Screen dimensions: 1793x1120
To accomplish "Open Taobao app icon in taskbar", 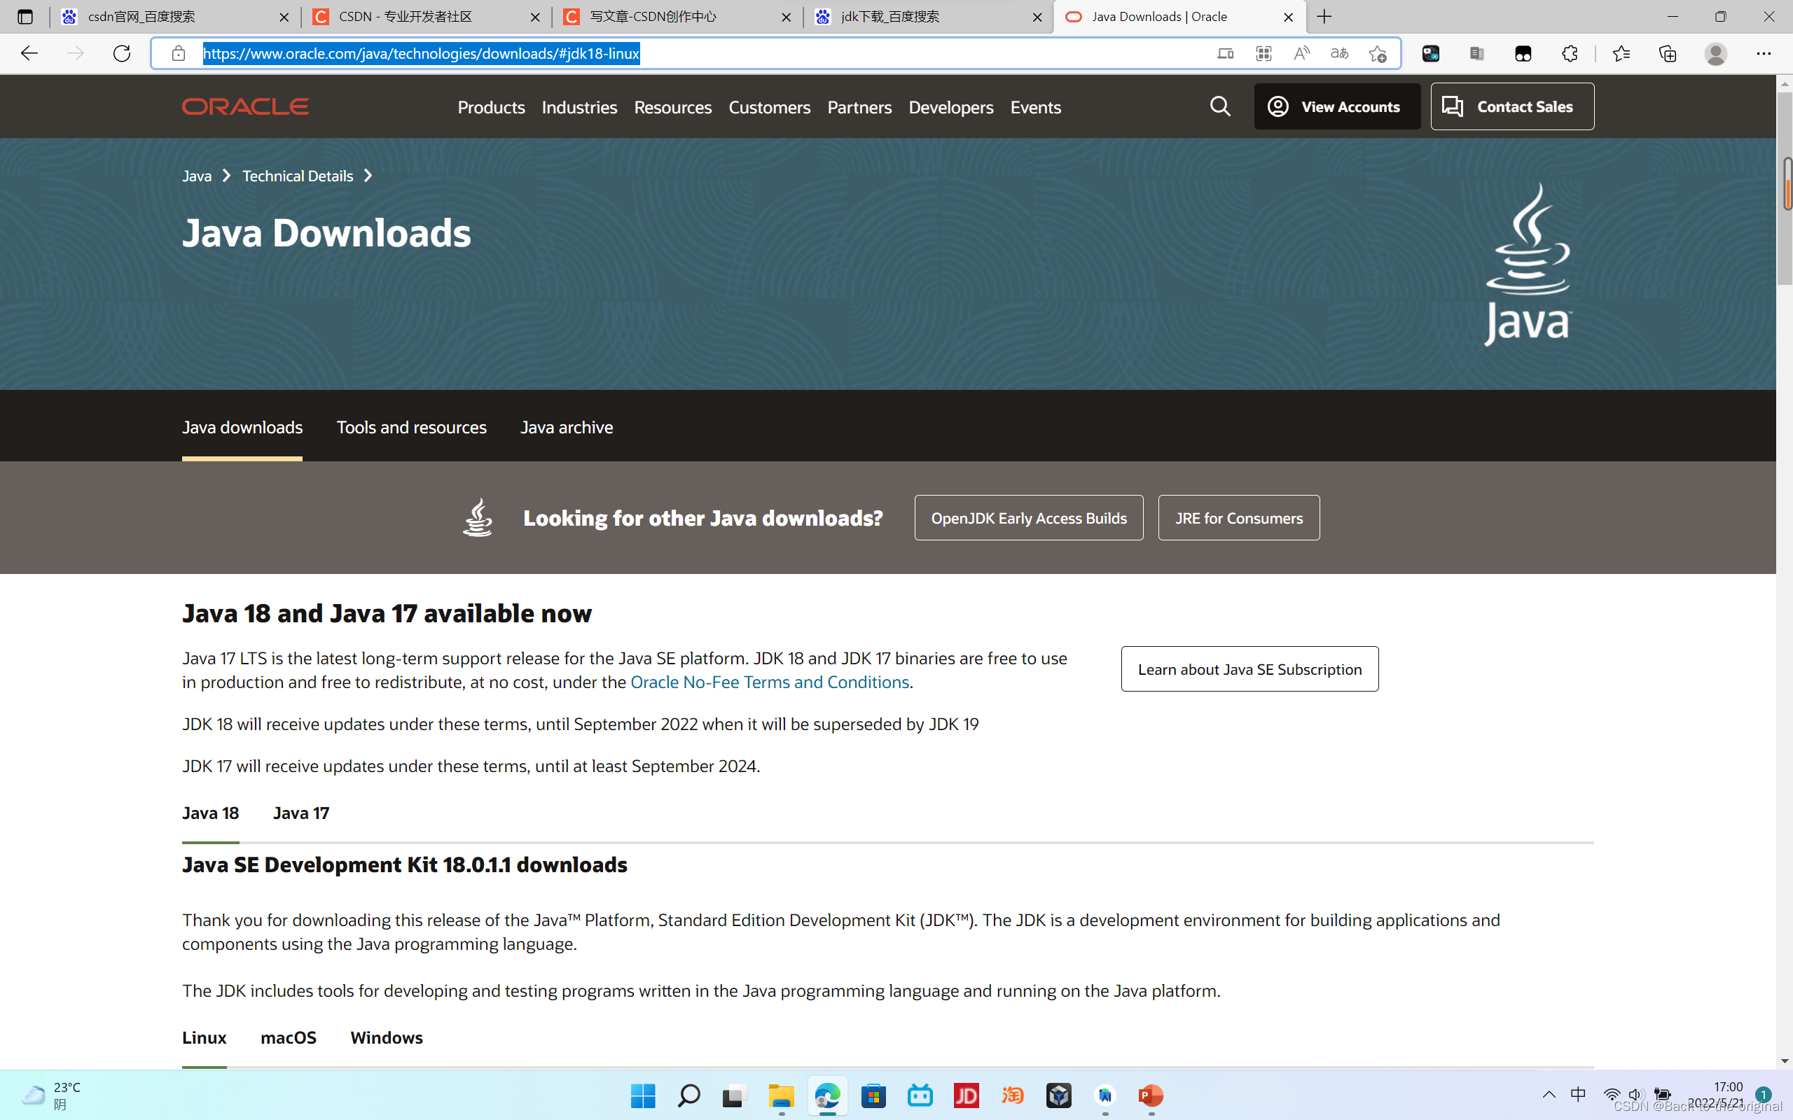I will click(1013, 1095).
